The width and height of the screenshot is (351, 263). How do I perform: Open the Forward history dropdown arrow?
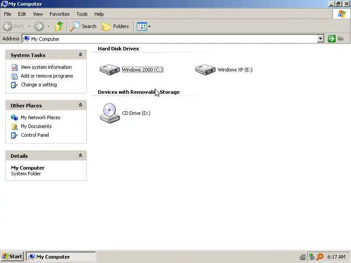click(x=49, y=26)
